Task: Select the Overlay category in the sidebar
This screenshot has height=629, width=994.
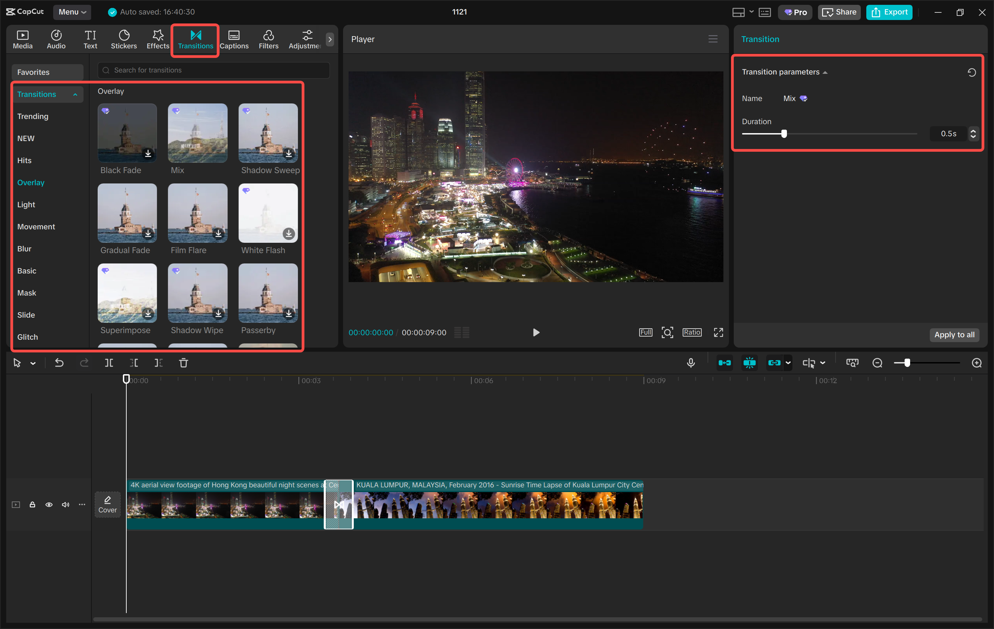Action: (31, 182)
